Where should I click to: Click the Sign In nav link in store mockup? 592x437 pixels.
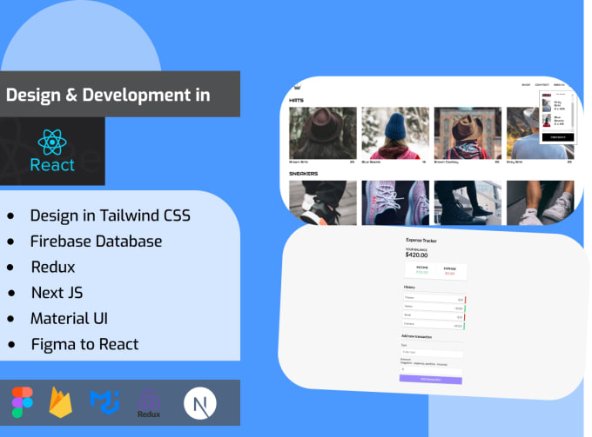559,85
